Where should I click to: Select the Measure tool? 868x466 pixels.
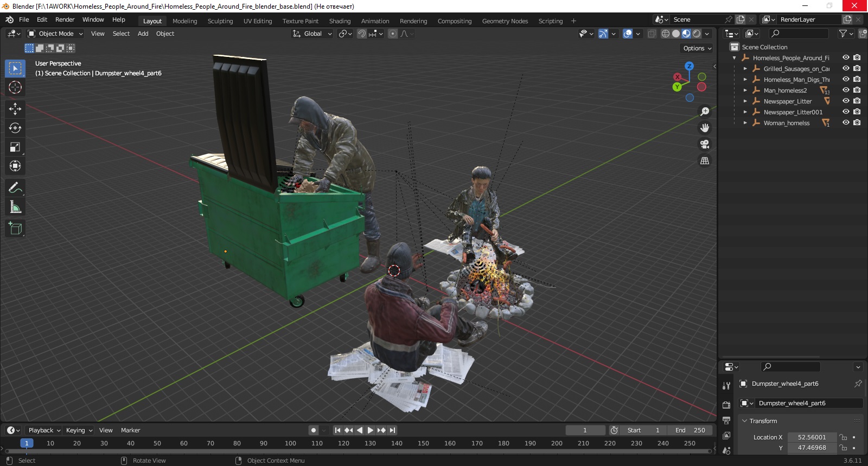coord(15,206)
